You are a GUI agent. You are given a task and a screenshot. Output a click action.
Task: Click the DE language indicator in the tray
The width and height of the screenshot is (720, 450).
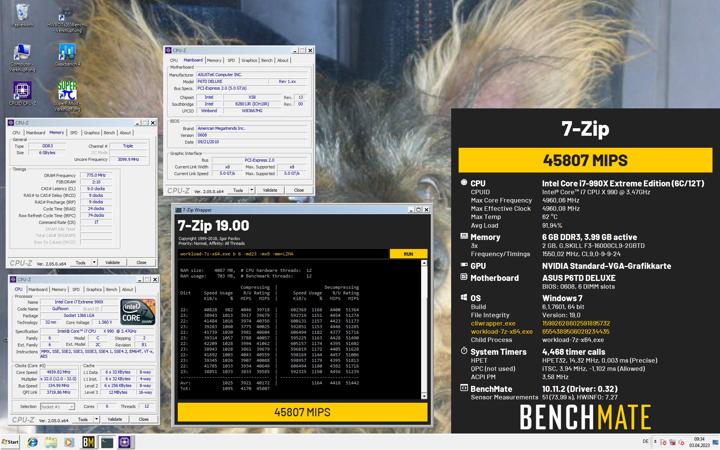point(645,441)
